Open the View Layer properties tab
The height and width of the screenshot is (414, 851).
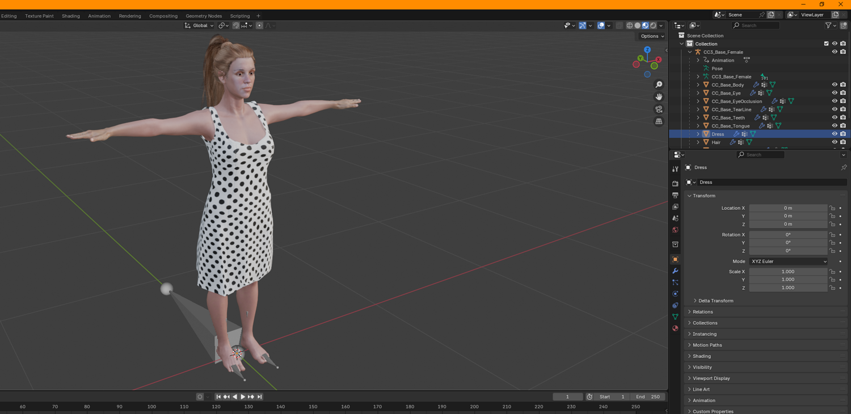coord(675,207)
